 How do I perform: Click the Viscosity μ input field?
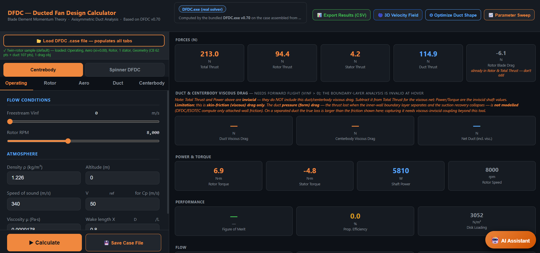(44, 227)
